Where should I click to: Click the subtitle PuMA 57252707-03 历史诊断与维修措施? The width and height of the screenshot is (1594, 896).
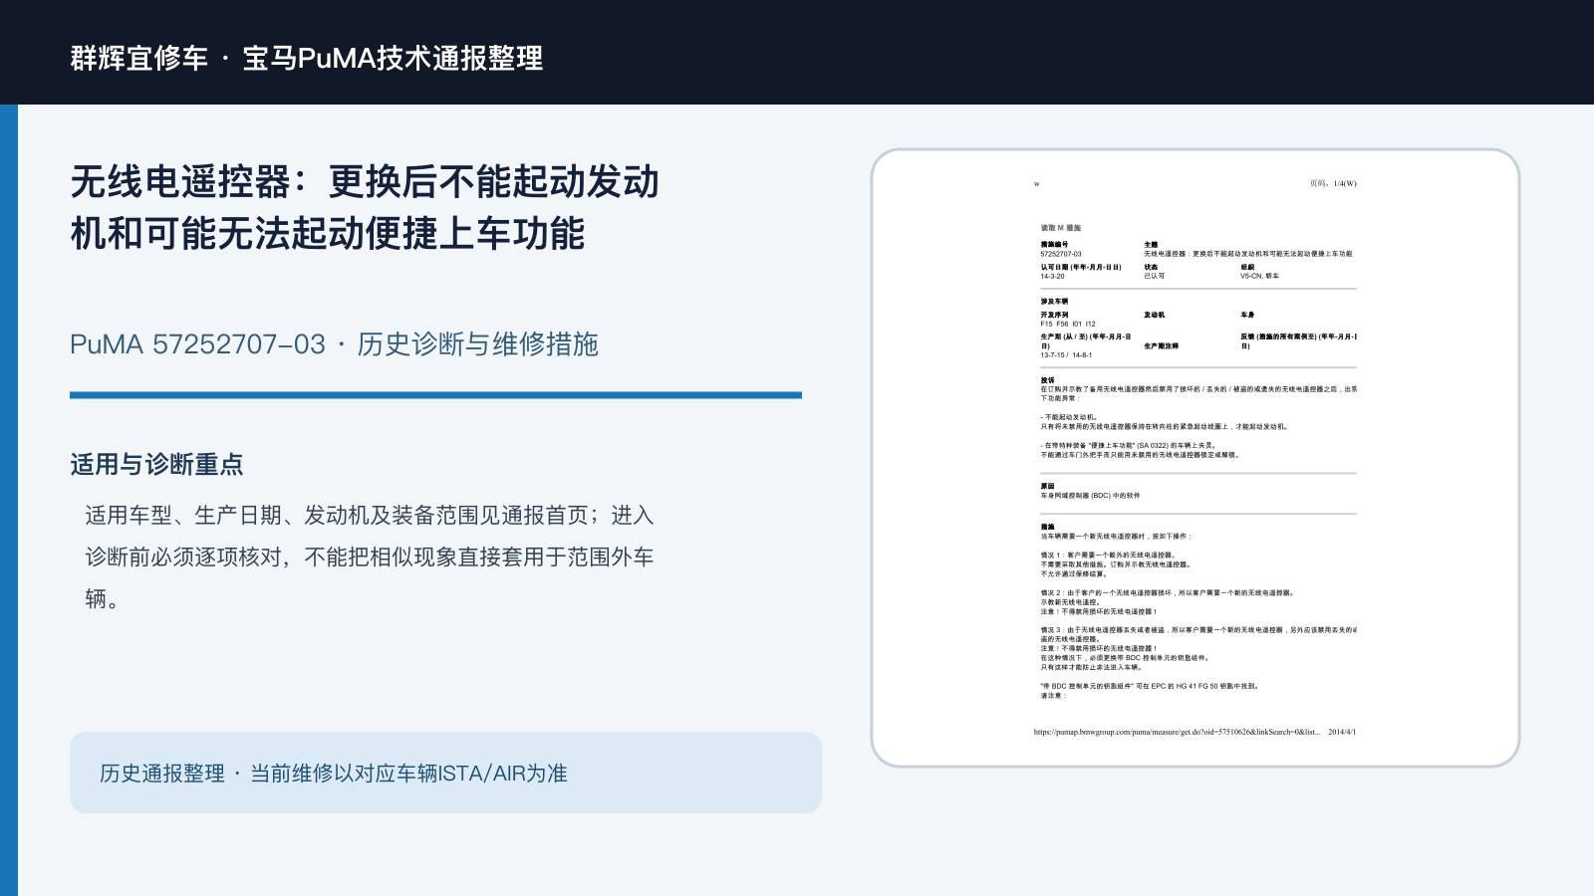click(x=334, y=344)
